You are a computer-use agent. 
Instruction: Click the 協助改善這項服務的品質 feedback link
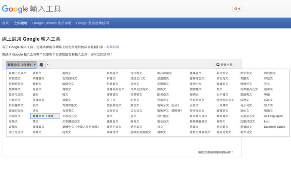tap(215, 152)
